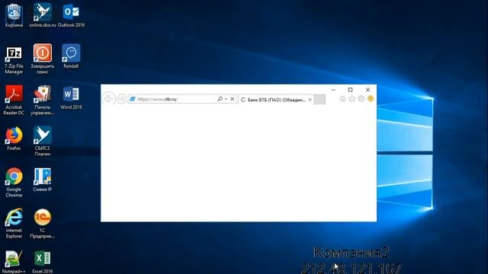Select the Notepad++ desktop icon

(14, 262)
